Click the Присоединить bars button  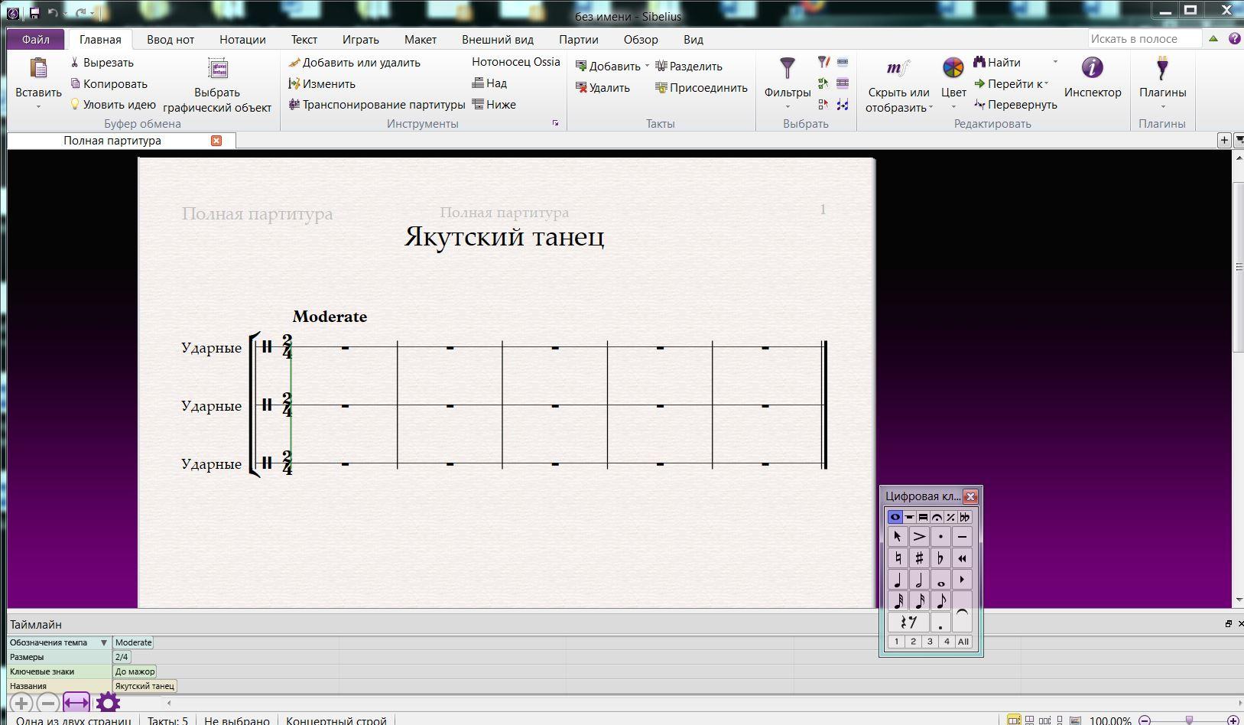coord(701,88)
